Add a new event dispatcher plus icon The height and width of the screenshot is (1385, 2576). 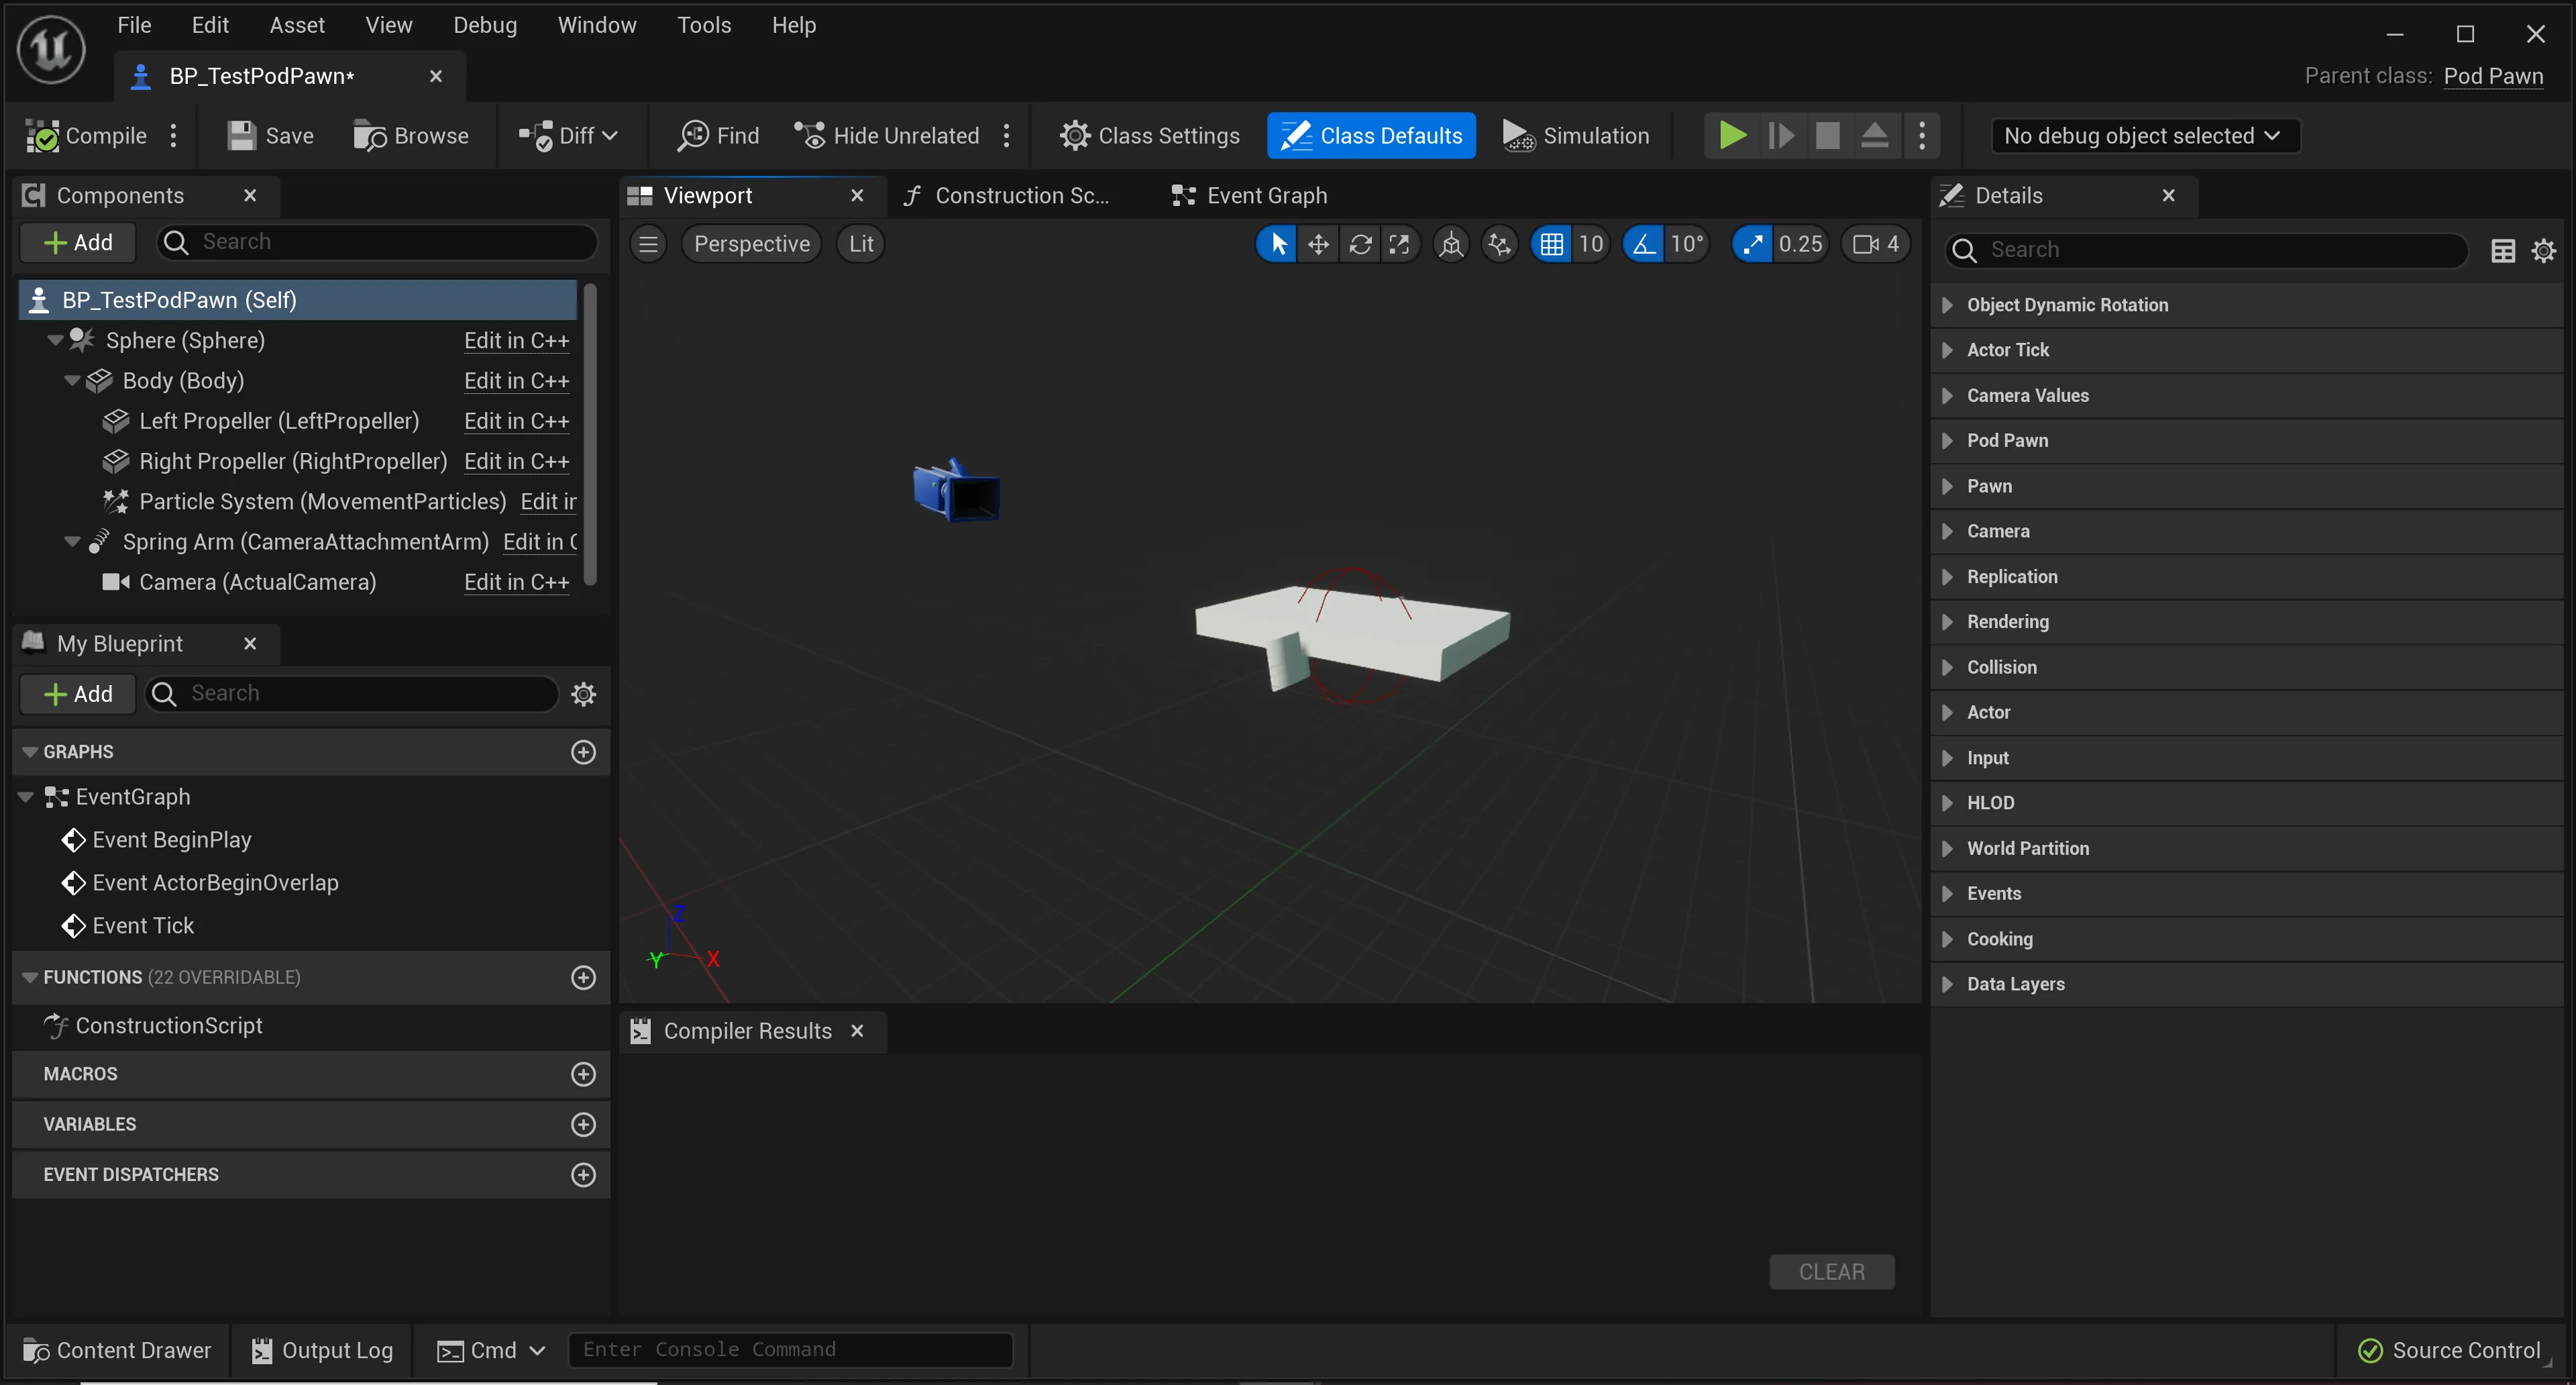583,1174
